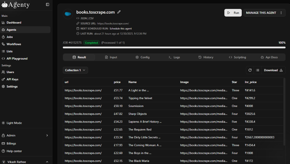This screenshot has width=290, height=164.
Task: Click the 100% progress label
Action: pyautogui.click(x=282, y=43)
